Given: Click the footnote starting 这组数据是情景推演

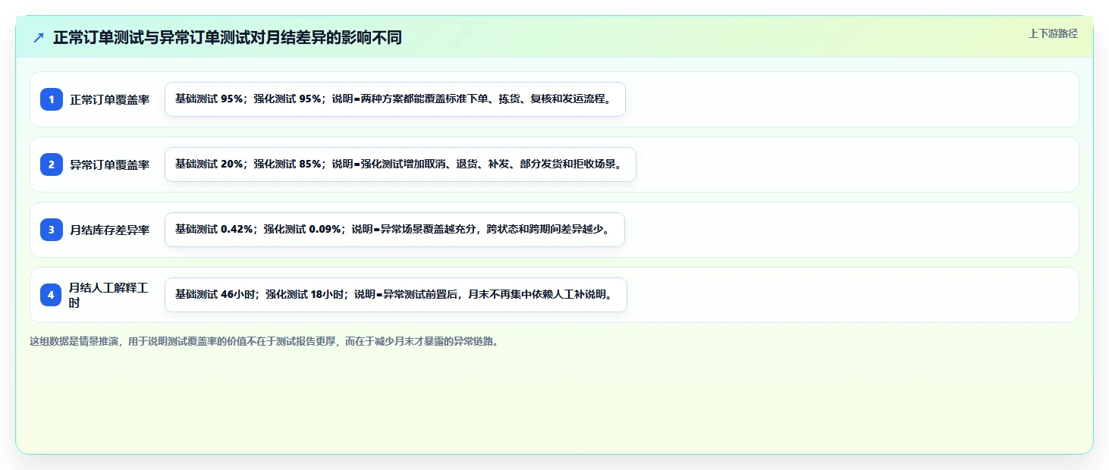Looking at the screenshot, I should click(x=264, y=341).
